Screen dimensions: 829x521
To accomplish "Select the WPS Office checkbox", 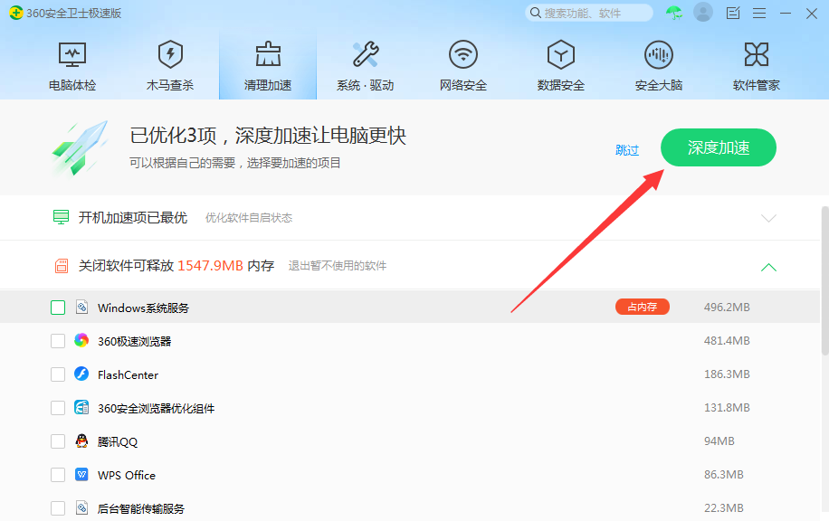I will pos(58,475).
